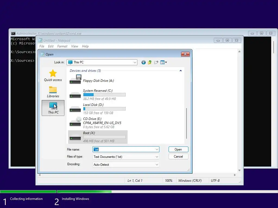Click "38.2 MB free of 49.9 MB" text
Viewport: 278px width, 208px height.
(x=99, y=99)
